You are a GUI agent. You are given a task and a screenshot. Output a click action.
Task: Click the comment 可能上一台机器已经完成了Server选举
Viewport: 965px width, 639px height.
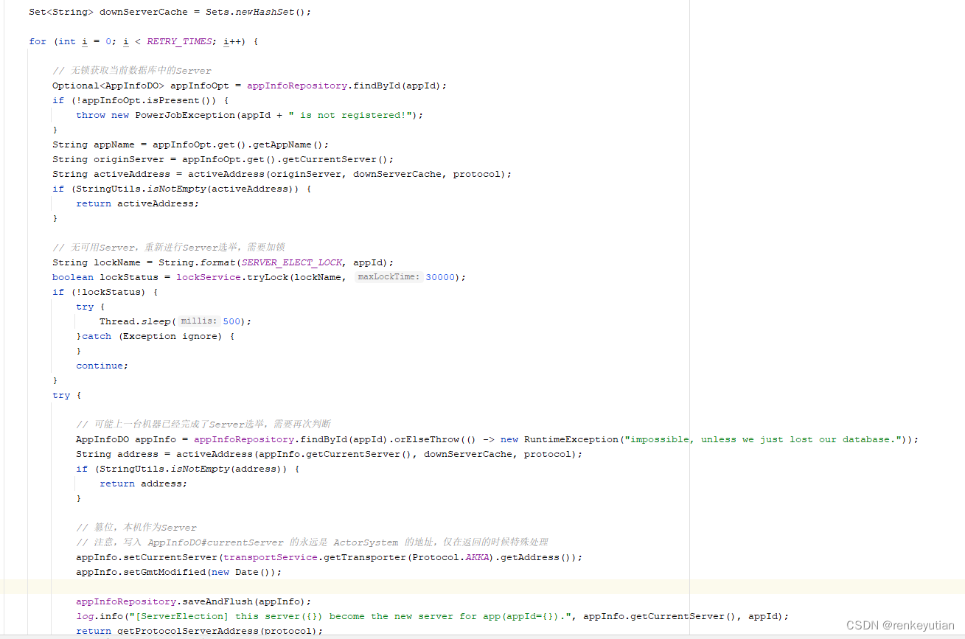(x=203, y=425)
